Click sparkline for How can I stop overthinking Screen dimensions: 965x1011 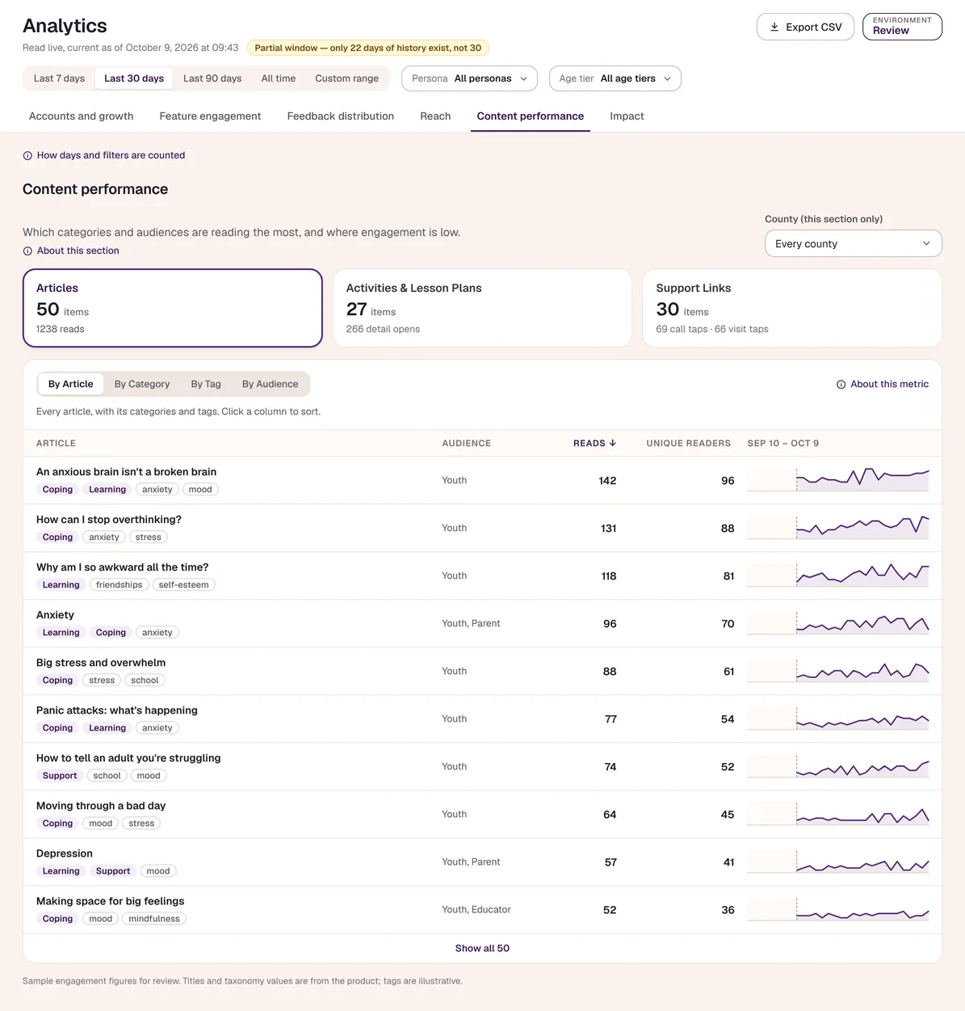838,527
